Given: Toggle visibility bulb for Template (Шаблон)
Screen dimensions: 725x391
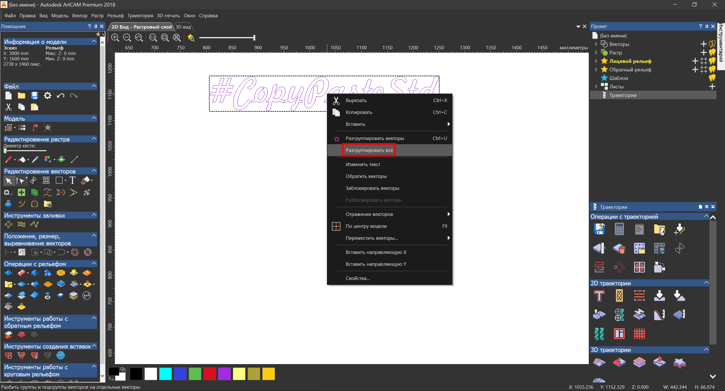Looking at the screenshot, I should 712,78.
